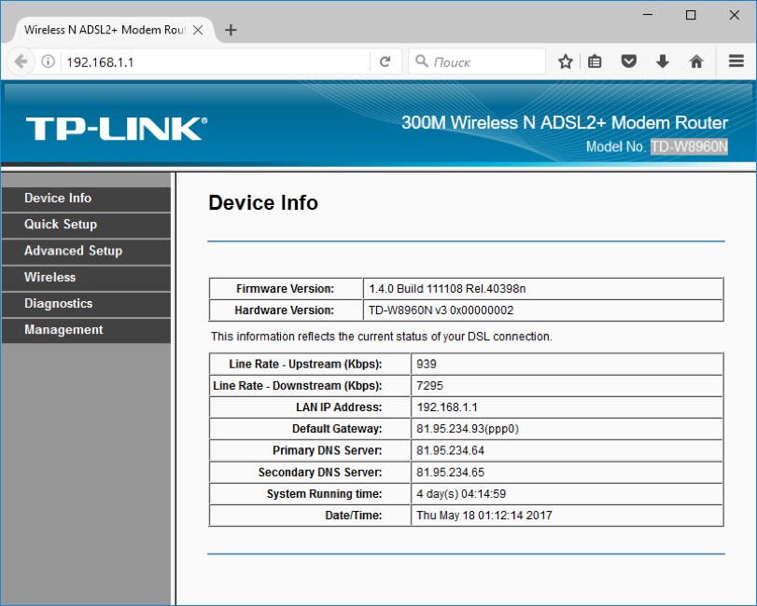757x606 pixels.
Task: Click the Pocket save icon
Action: point(629,62)
